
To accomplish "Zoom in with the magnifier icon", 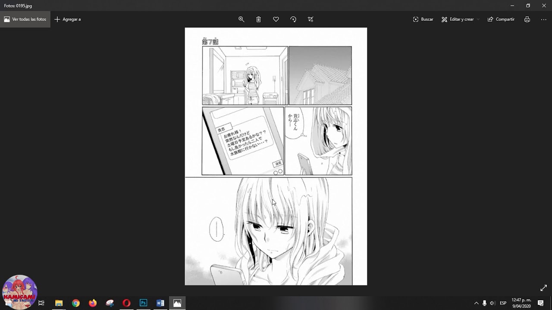I will [241, 19].
